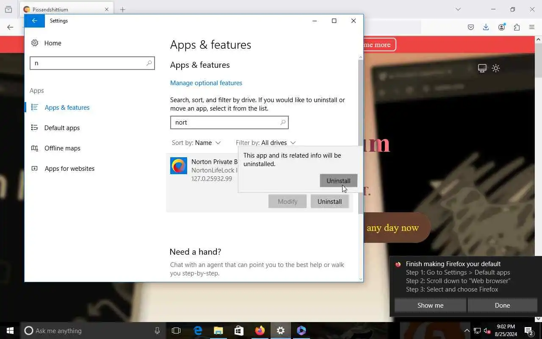Click Done in Firefox notification
The width and height of the screenshot is (542, 339).
pyautogui.click(x=502, y=306)
